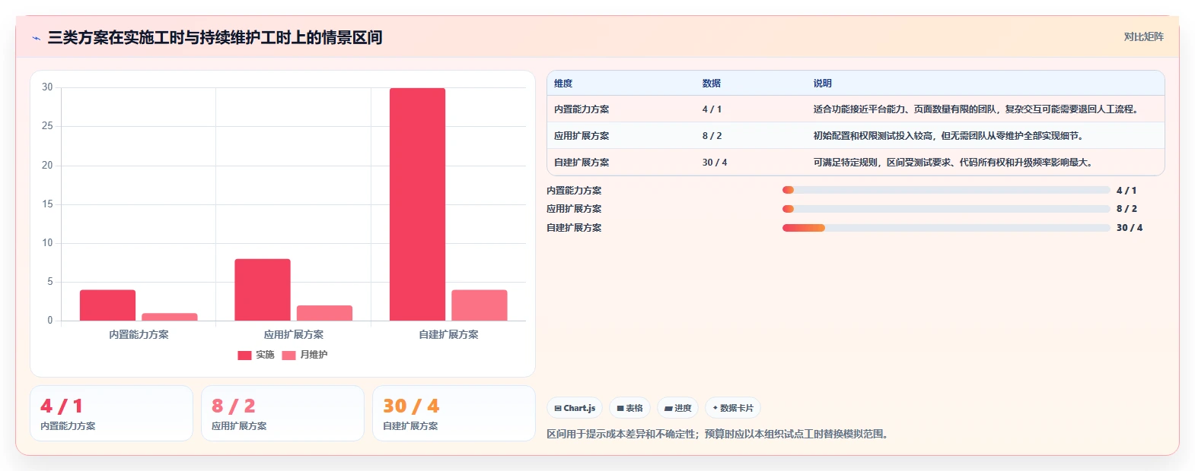Select the 内置能力方案 table row label
Screen dimensions: 1195x471
(582, 109)
